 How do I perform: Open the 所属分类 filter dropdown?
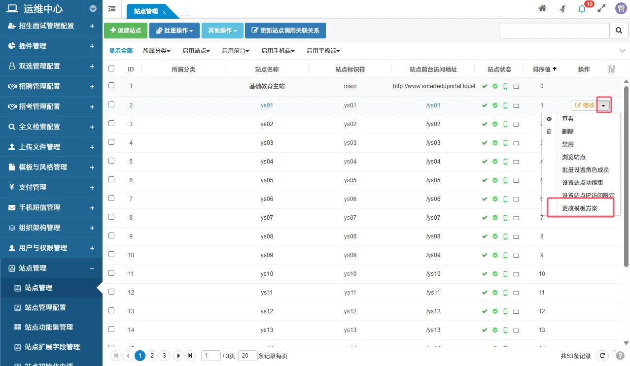[156, 50]
